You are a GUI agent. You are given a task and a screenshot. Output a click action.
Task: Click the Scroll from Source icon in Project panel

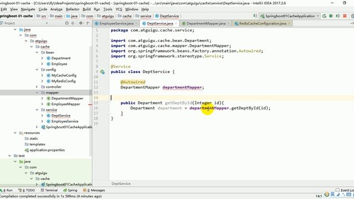coord(67,23)
